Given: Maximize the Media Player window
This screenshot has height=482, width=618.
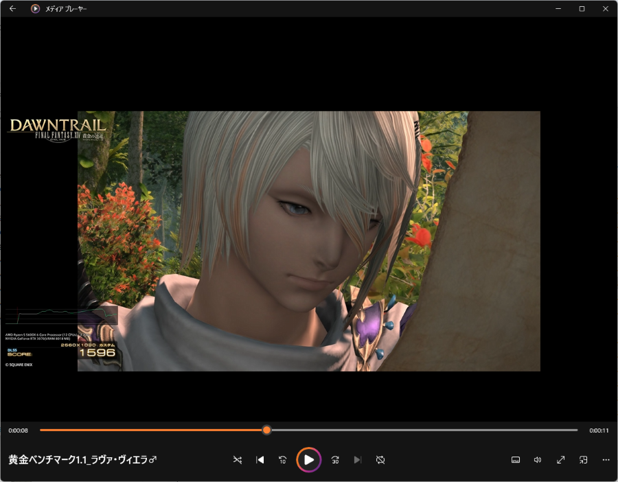Looking at the screenshot, I should 582,8.
